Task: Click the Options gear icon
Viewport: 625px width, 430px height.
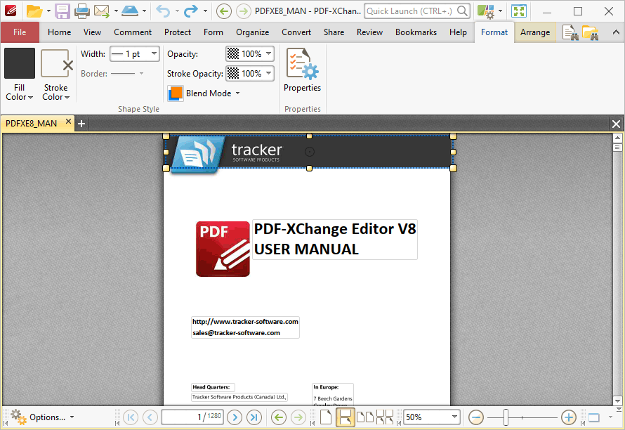Action: (18, 417)
